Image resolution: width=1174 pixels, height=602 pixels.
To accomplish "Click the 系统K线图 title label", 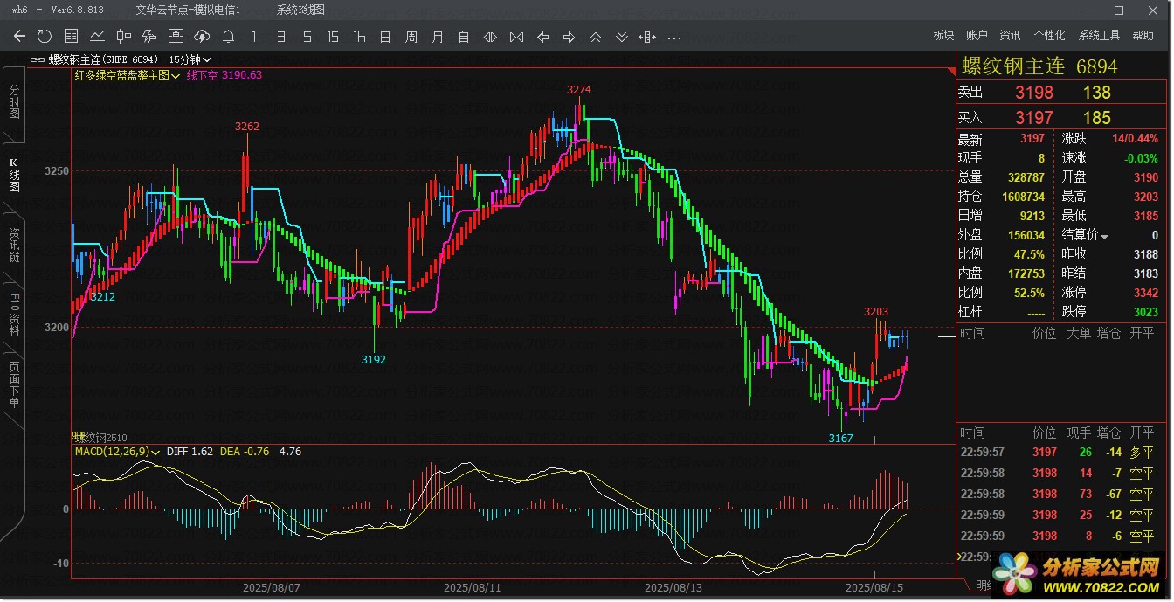I will (x=300, y=10).
